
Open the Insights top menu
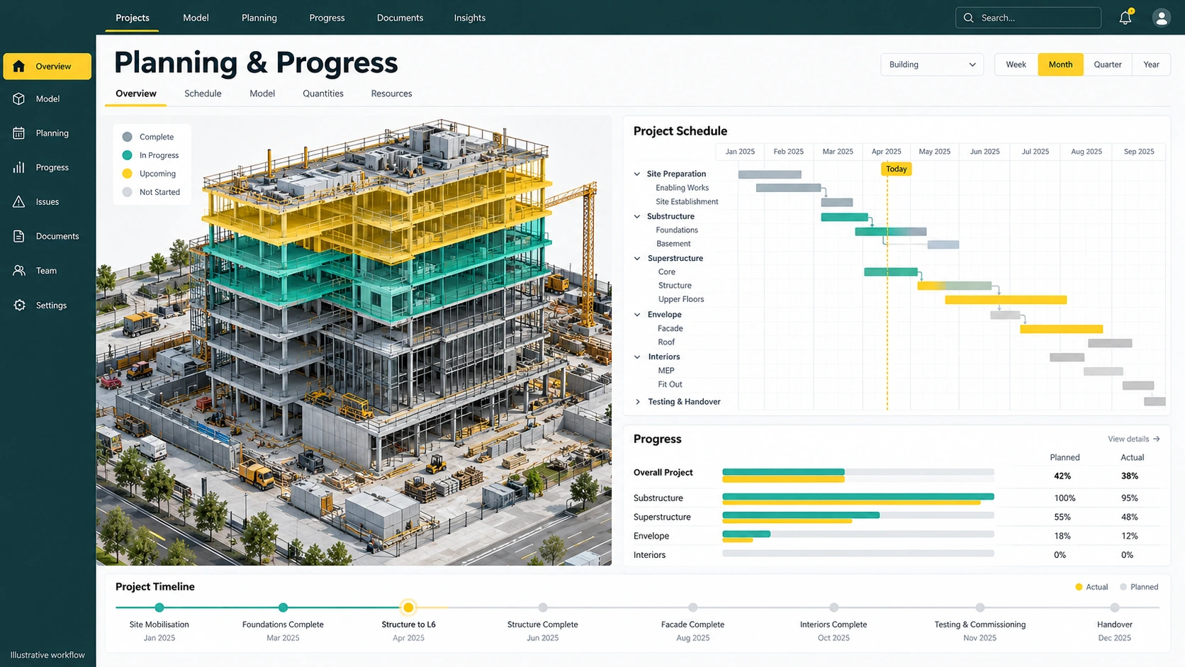point(470,18)
